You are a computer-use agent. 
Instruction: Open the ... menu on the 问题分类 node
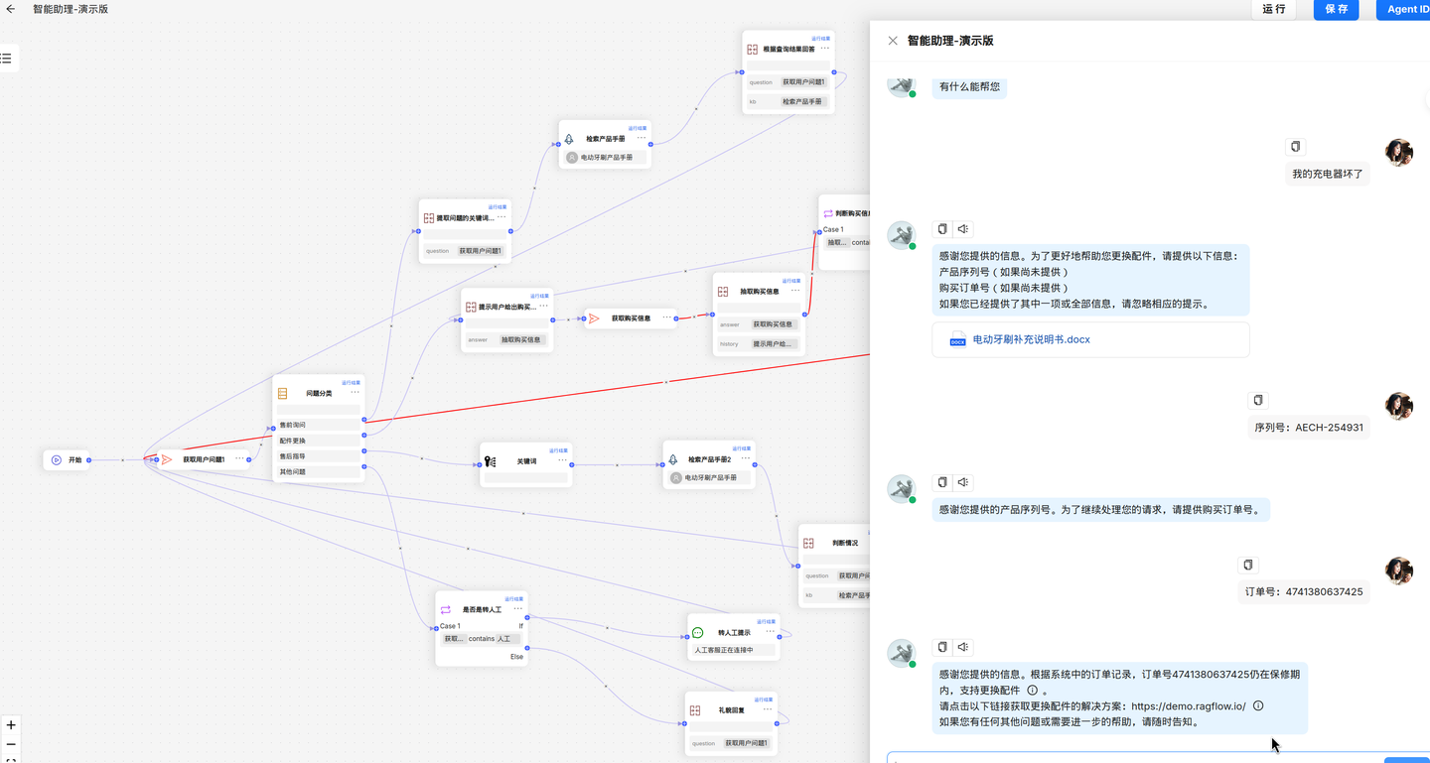click(355, 392)
